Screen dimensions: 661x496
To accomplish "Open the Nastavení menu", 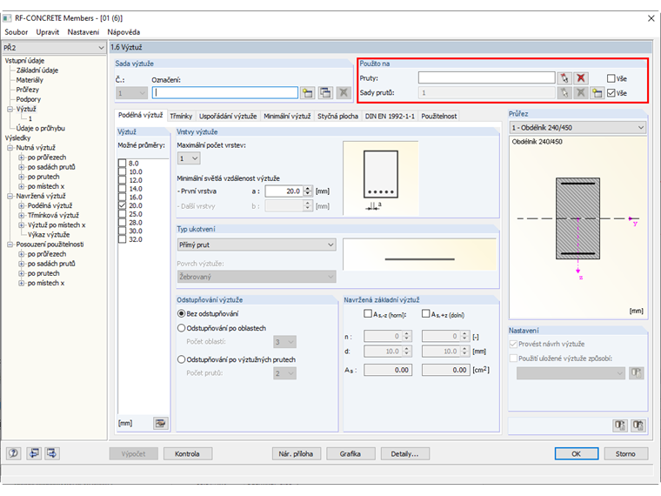I will point(83,32).
